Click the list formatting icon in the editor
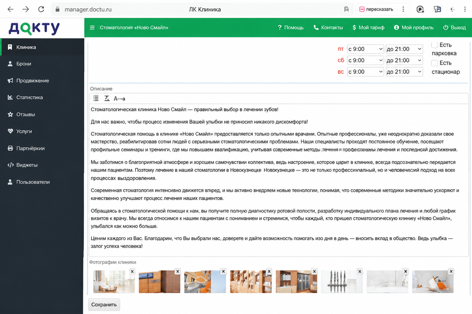The image size is (472, 314). 96,98
